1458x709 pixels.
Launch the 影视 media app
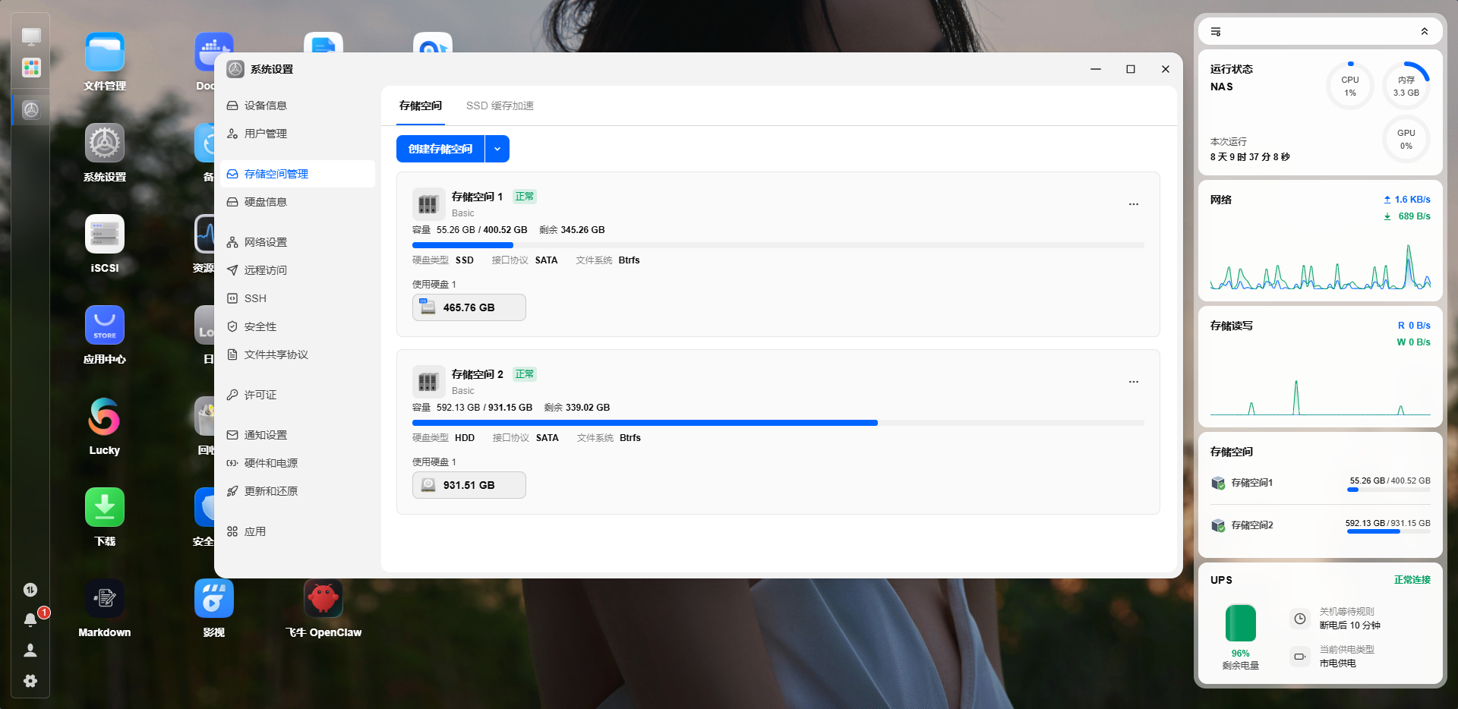click(x=214, y=598)
